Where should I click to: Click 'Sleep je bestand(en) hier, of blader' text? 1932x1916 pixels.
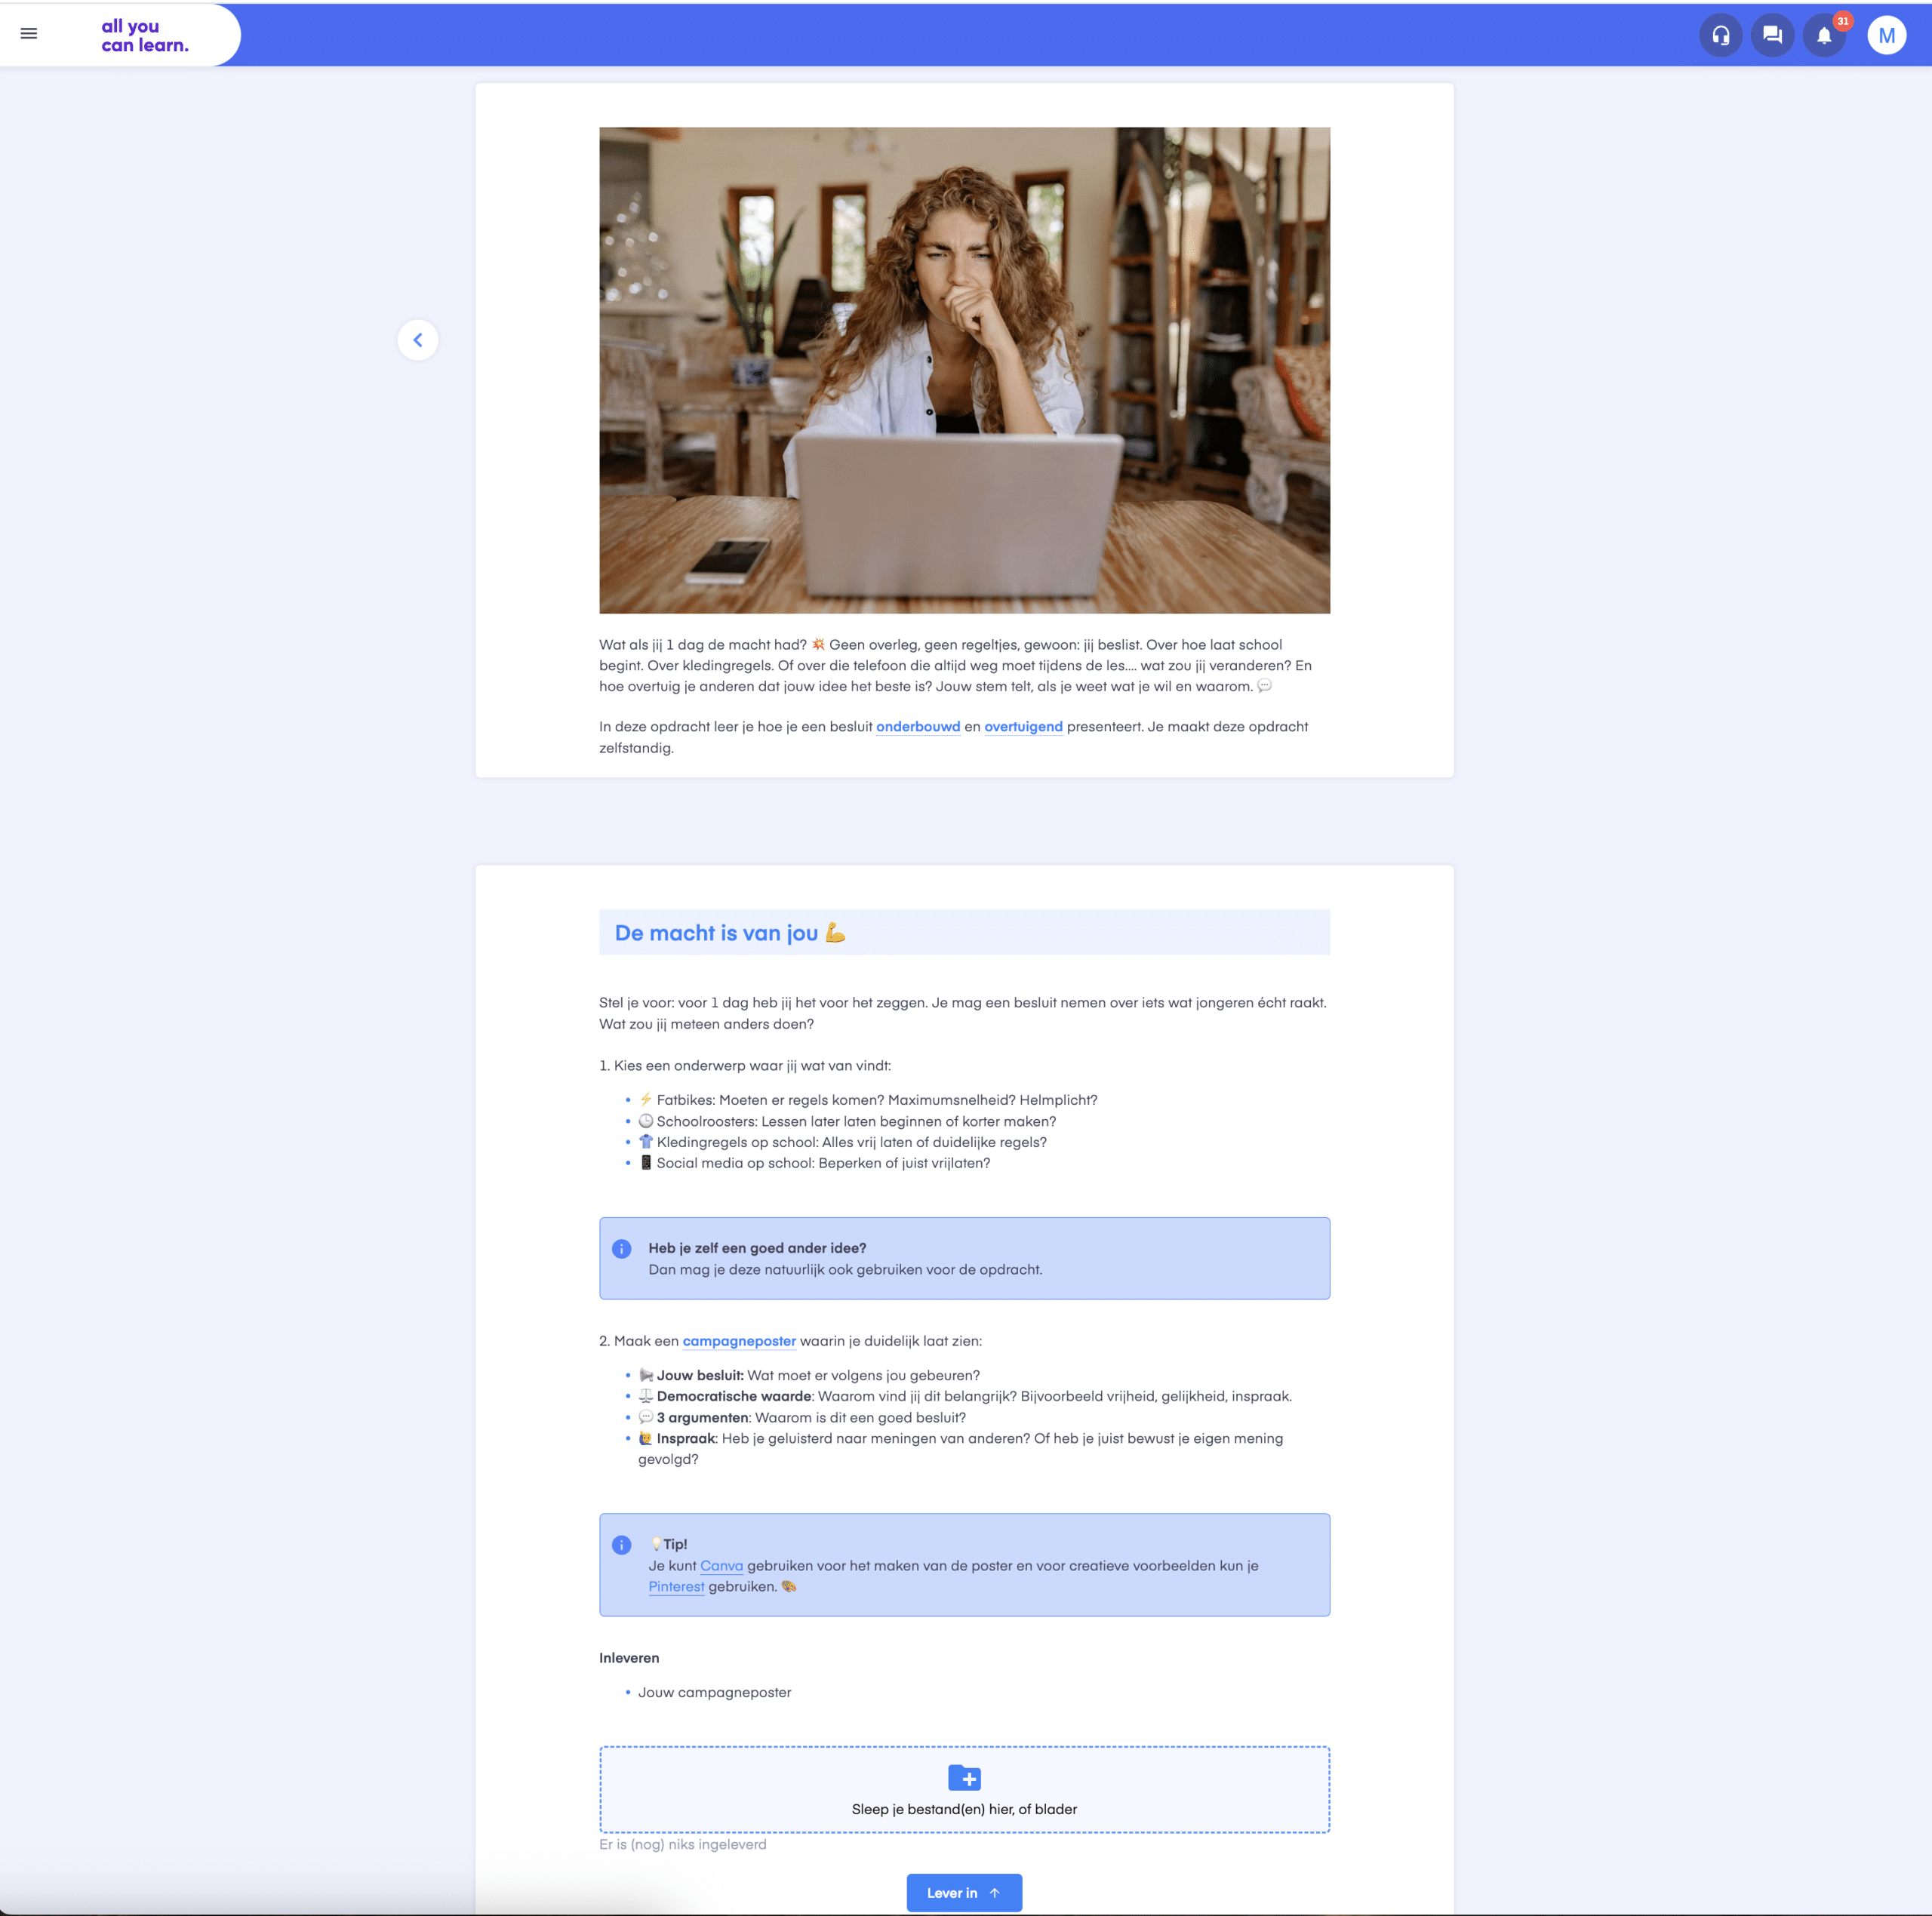(964, 1809)
